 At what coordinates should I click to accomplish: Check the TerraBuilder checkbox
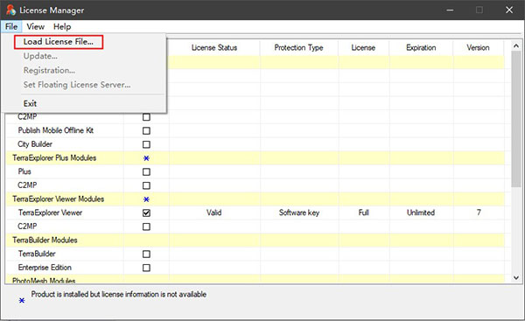146,254
